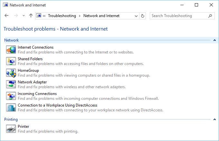Maximize the Network and Internet window
219x141 pixels.
click(196, 5)
